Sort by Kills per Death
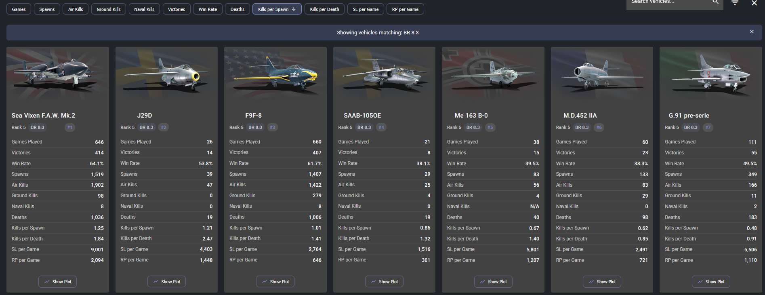This screenshot has width=765, height=295. pos(324,9)
